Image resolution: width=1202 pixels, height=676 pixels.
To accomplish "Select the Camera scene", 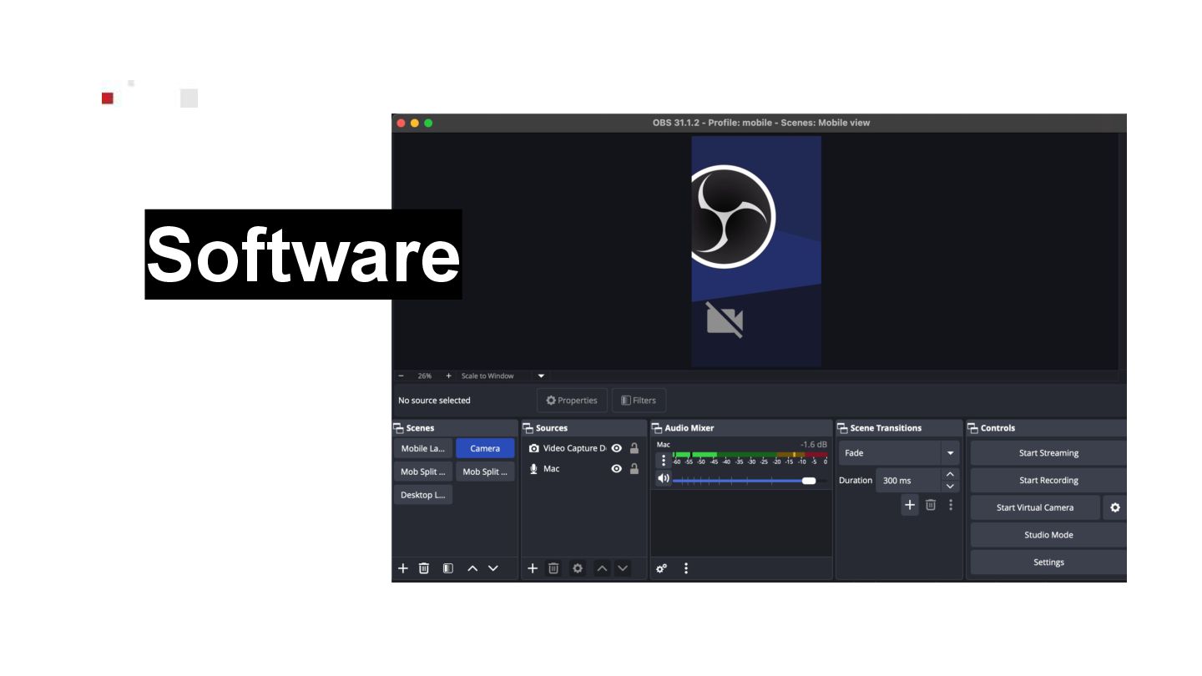I will [x=485, y=448].
